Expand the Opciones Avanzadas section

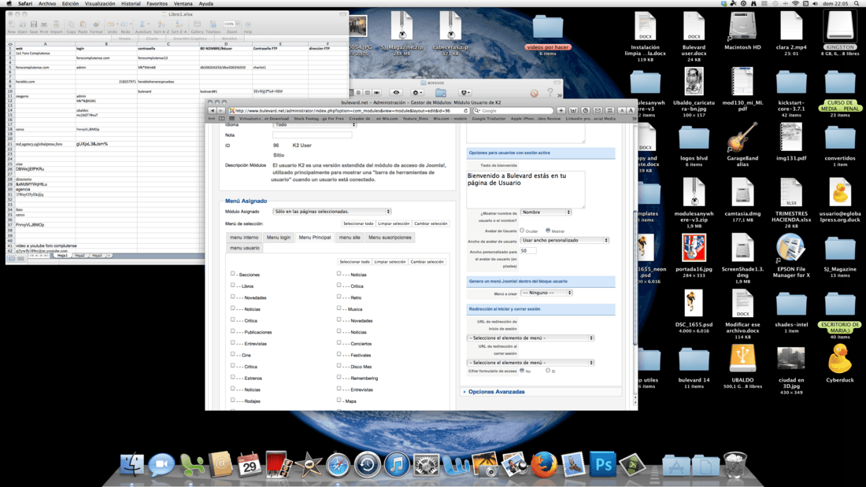coord(496,392)
